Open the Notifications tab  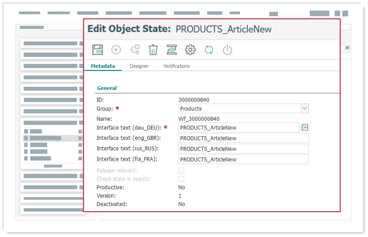coord(176,66)
